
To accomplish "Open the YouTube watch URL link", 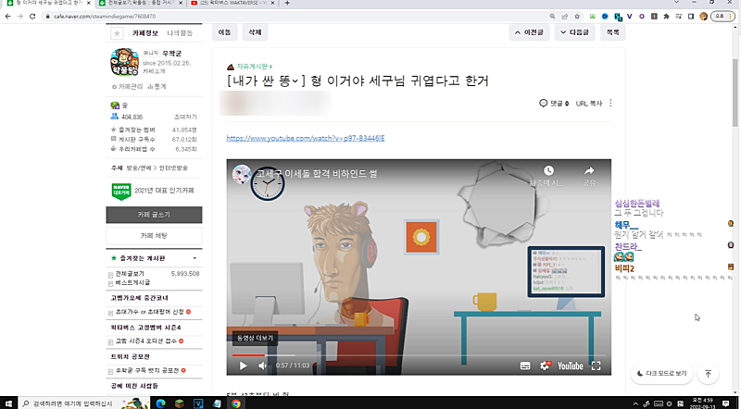I will pyautogui.click(x=306, y=138).
